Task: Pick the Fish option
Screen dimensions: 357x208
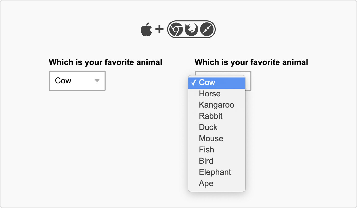Action: [x=217, y=150]
